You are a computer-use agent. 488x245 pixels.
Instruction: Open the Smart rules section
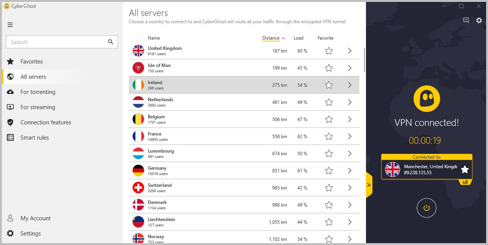[x=35, y=137]
